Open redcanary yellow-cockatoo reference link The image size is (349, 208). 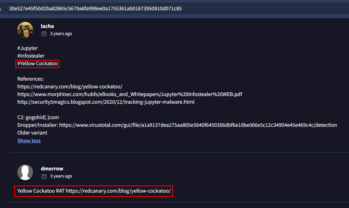(x=70, y=86)
